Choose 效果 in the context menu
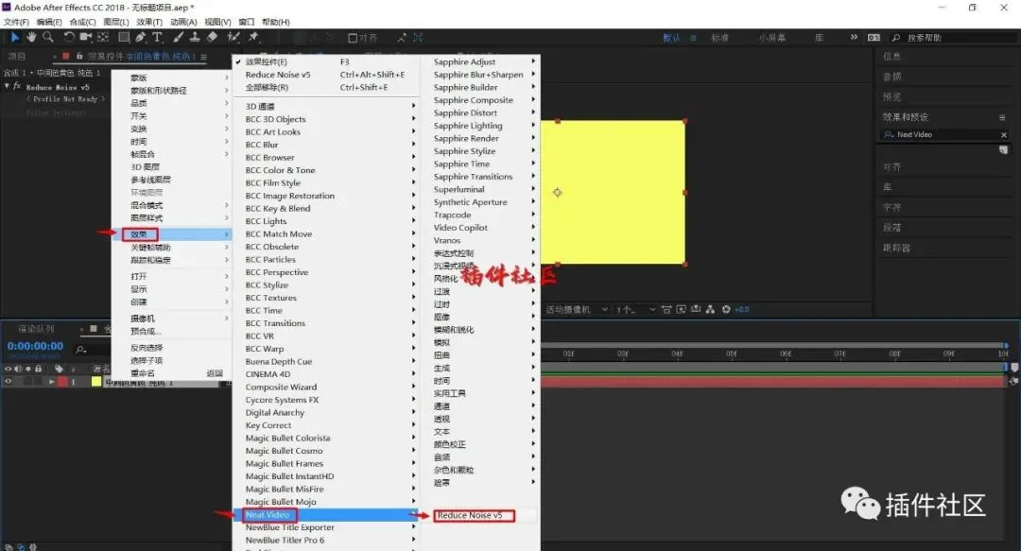1021x551 pixels. pyautogui.click(x=172, y=234)
